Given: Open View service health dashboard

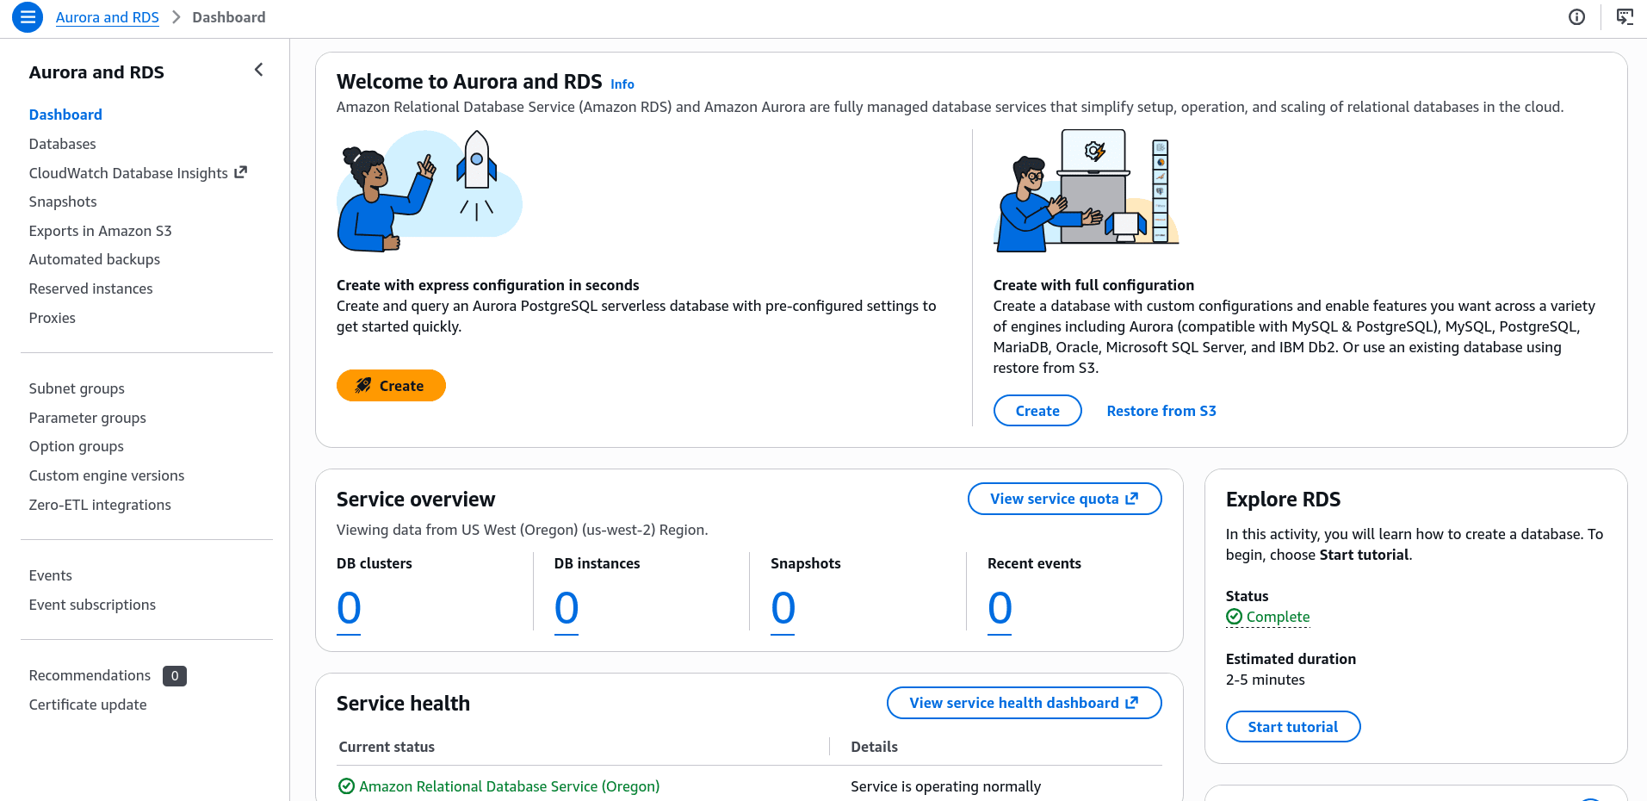Looking at the screenshot, I should pyautogui.click(x=1024, y=703).
